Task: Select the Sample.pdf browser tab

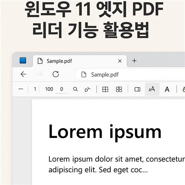Action: (x=80, y=61)
